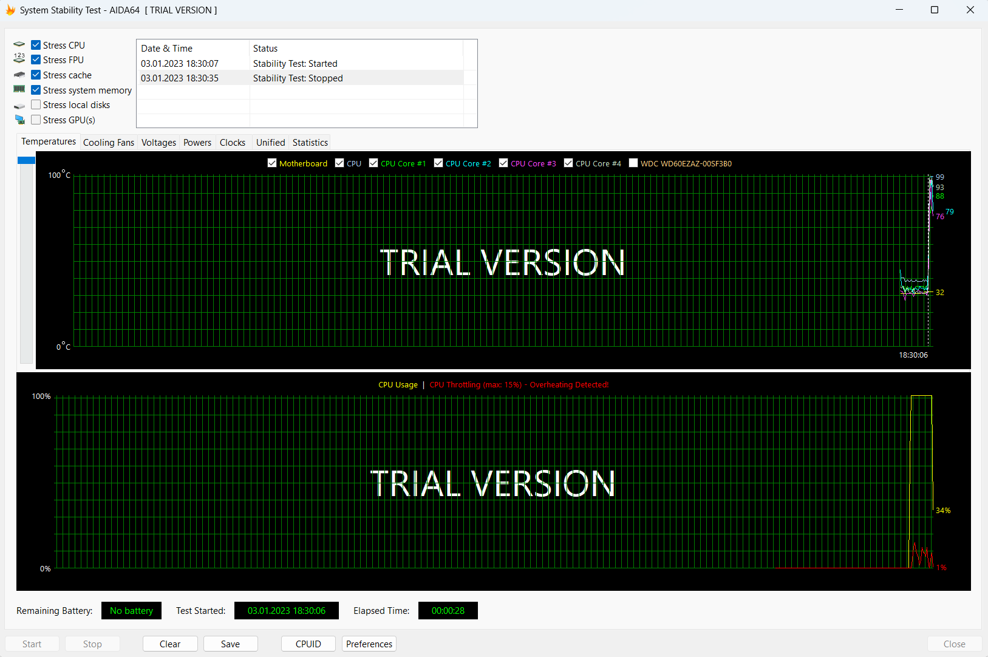The width and height of the screenshot is (988, 657).
Task: Click the No battery status field
Action: tap(131, 610)
